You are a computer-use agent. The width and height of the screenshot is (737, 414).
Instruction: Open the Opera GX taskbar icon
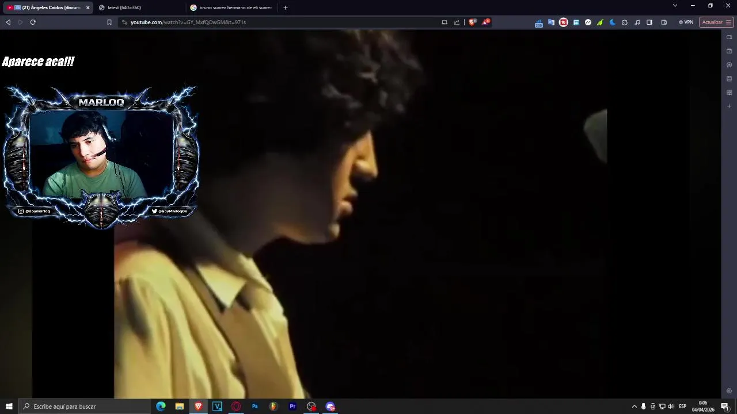pos(236,407)
